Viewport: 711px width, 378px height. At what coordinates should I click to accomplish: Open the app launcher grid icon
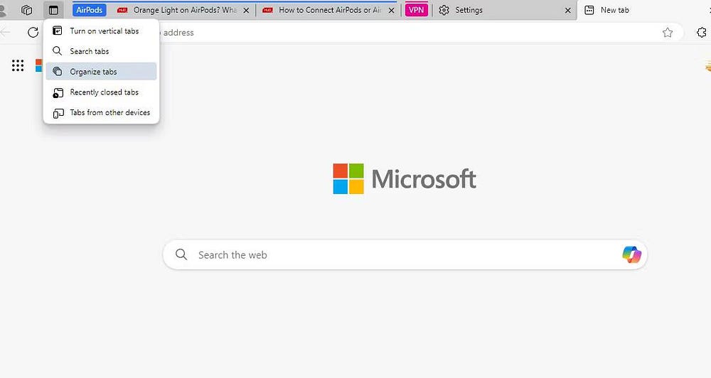[x=18, y=65]
